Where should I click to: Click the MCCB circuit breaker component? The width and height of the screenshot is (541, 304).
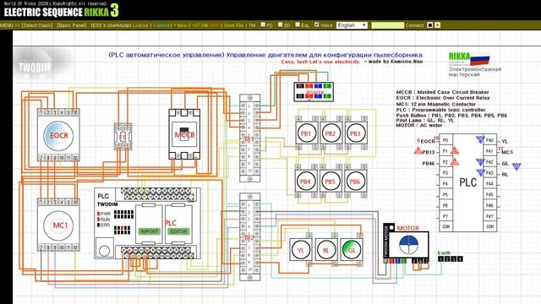pyautogui.click(x=184, y=134)
